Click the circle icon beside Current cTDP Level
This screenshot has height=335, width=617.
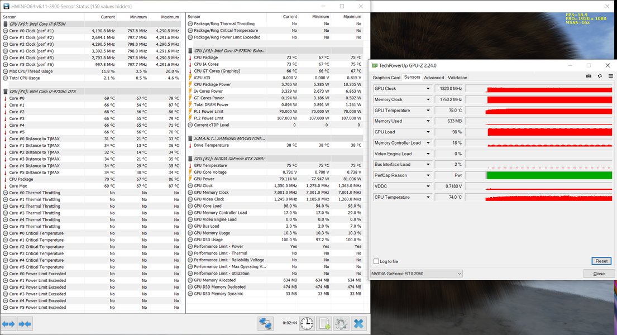(x=190, y=125)
